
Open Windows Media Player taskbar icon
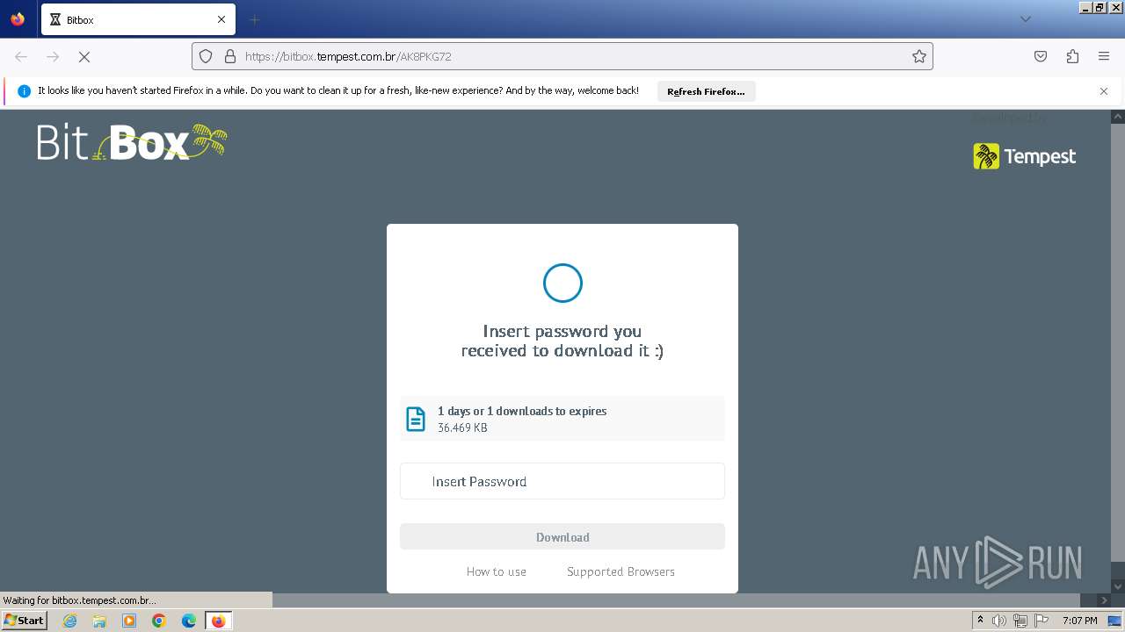click(x=129, y=621)
